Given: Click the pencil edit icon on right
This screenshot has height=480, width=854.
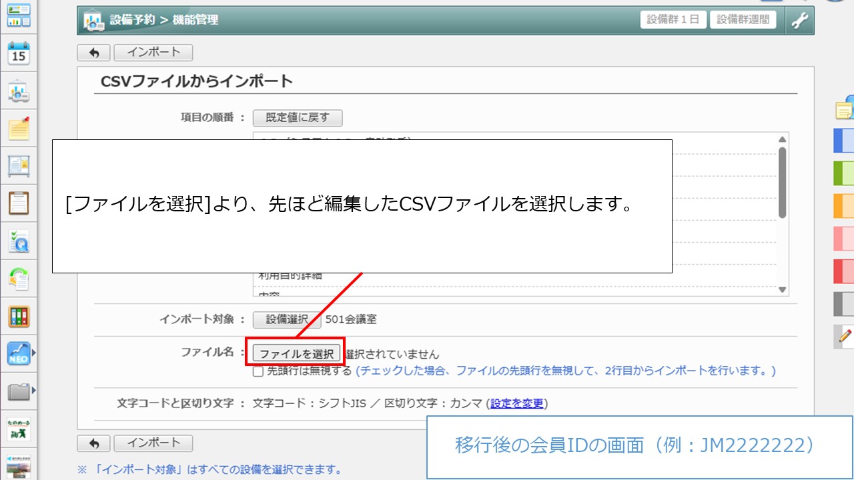Looking at the screenshot, I should (x=846, y=335).
